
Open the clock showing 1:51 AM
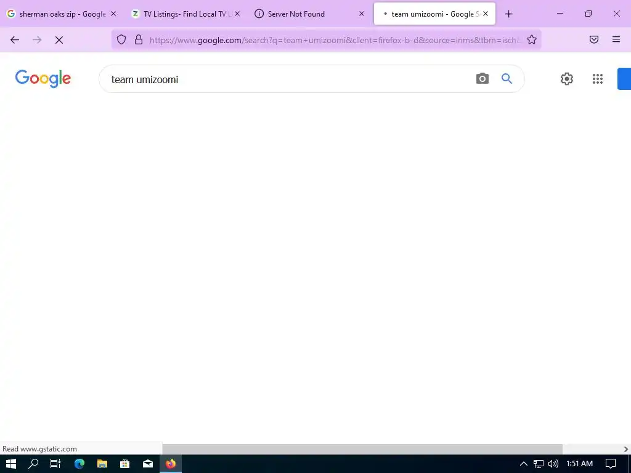coord(579,464)
